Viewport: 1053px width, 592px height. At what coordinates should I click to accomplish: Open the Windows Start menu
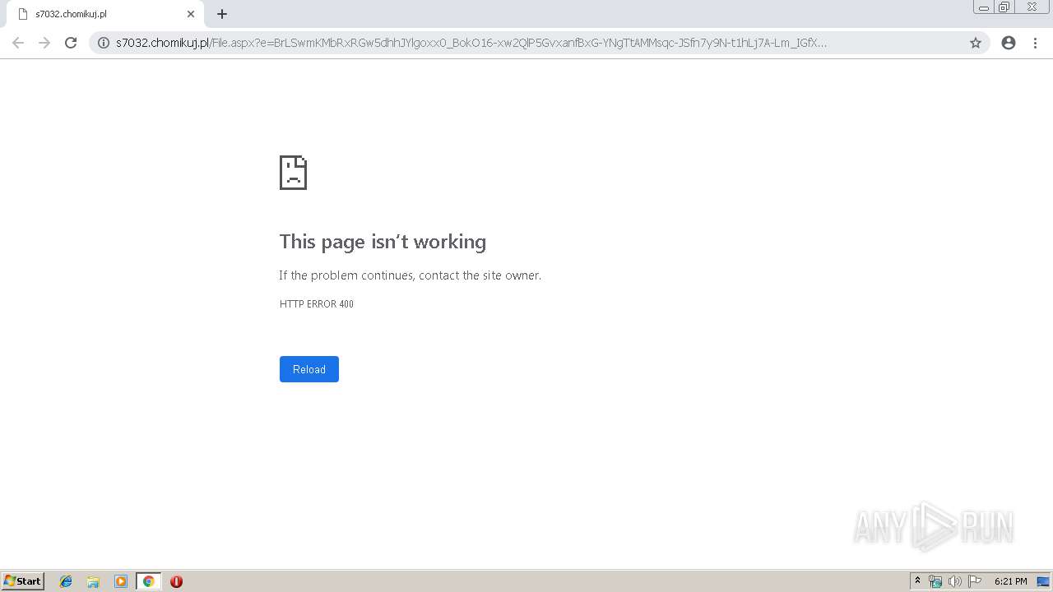tap(23, 581)
